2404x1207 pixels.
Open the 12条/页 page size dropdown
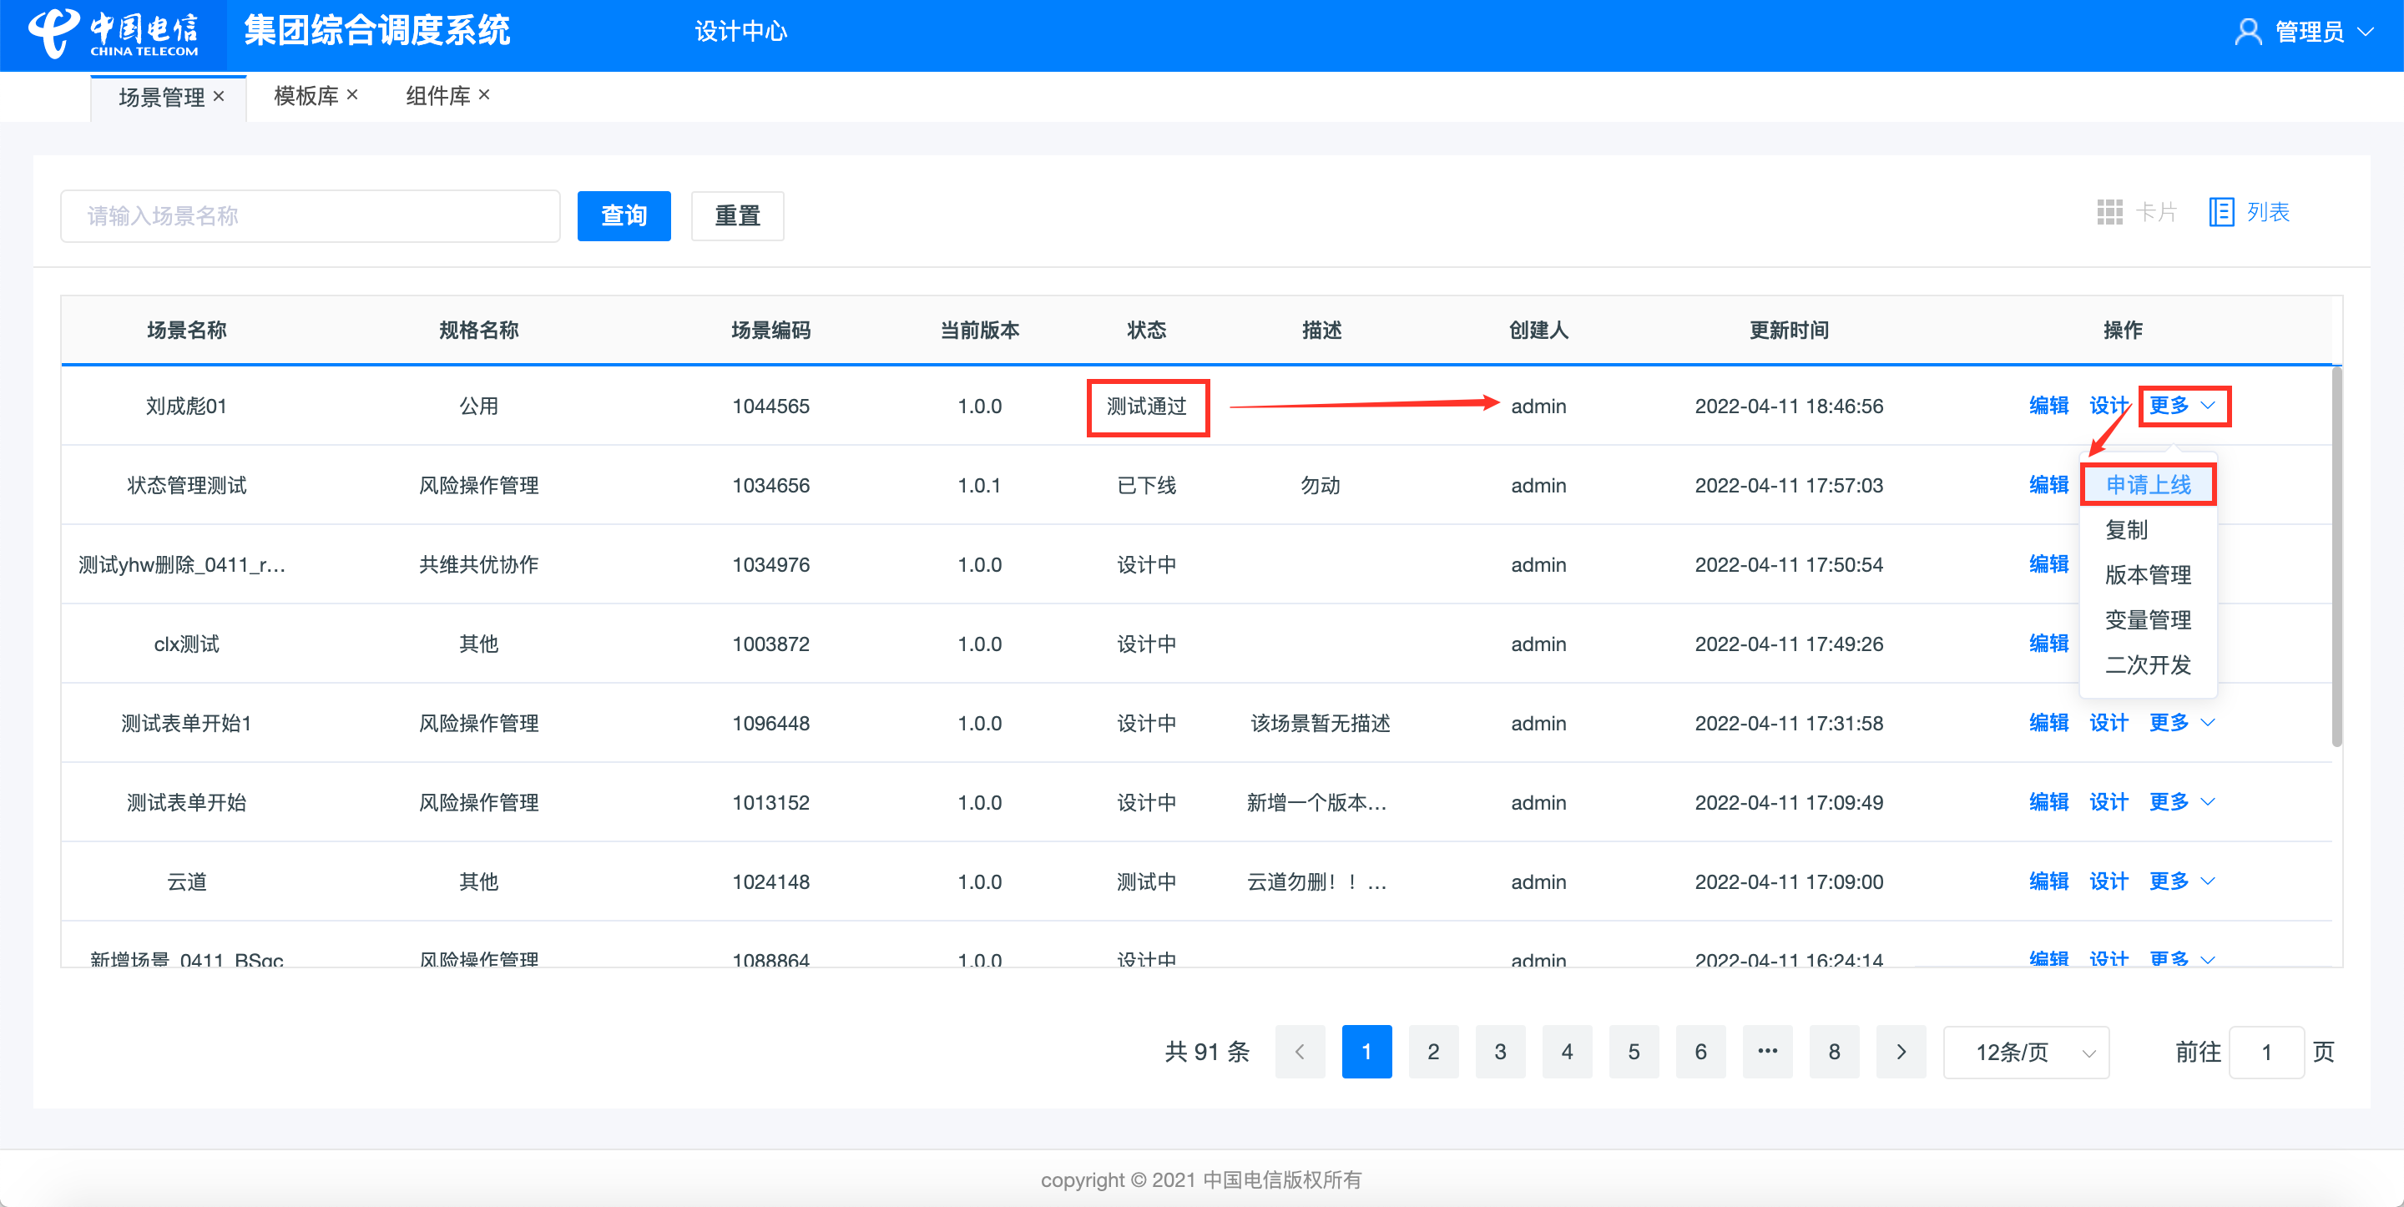click(x=2025, y=1052)
